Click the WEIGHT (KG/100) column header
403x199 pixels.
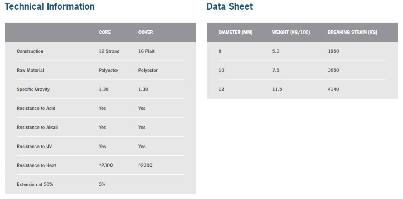click(291, 32)
